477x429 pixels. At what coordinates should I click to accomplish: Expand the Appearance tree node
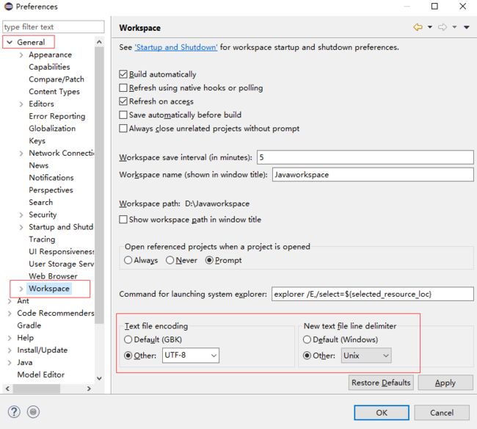tap(21, 55)
